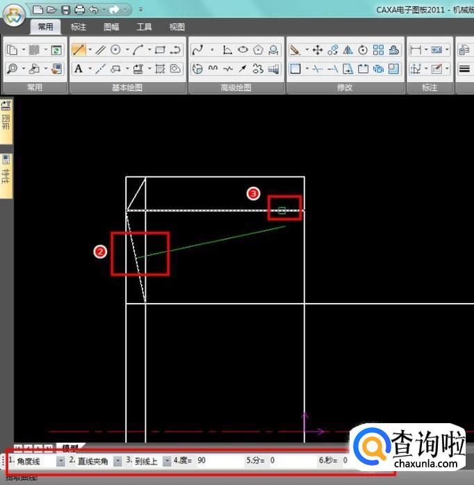Select the Line drawing tool

tap(79, 50)
